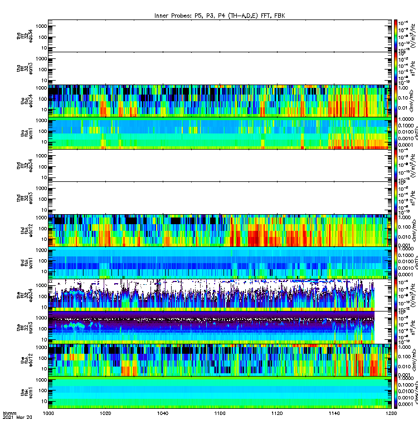The width and height of the screenshot is (418, 445).
Task: Click the 'nT²/Hz' unit label beside tha fff scm3 color bar
Action: 414,70
